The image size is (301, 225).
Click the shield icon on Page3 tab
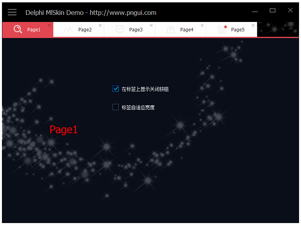point(120,29)
